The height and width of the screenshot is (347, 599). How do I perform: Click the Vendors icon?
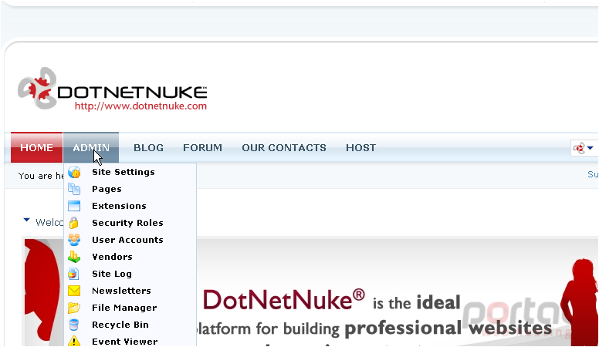(74, 257)
